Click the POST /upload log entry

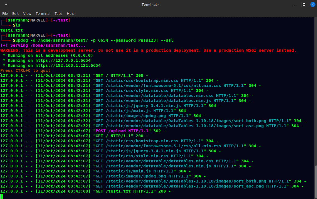tap(123, 131)
